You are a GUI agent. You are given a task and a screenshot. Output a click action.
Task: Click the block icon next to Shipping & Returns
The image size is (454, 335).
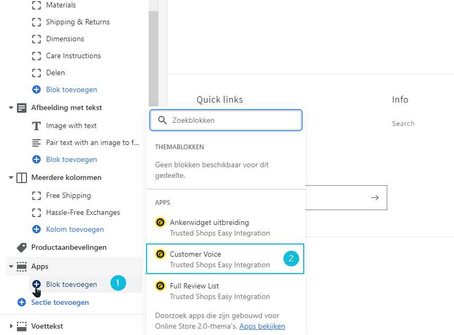37,22
